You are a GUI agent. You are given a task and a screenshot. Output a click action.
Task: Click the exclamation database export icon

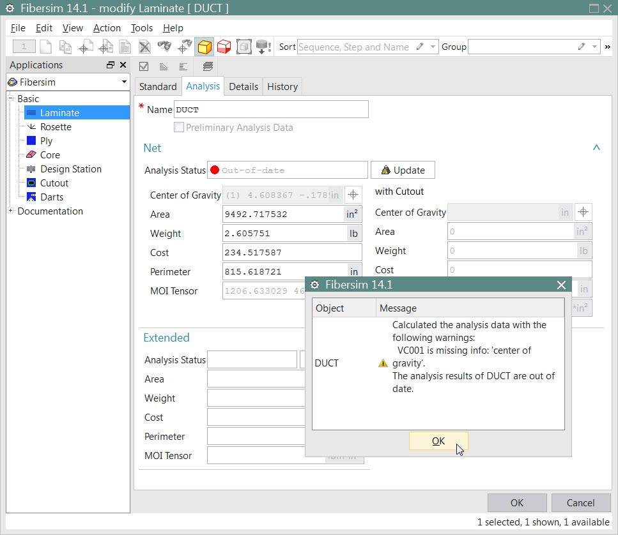[263, 47]
